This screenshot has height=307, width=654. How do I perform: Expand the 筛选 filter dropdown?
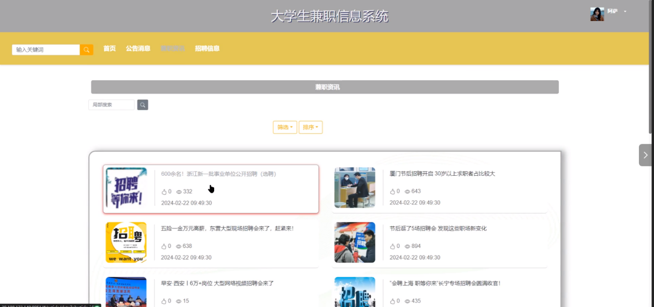[285, 127]
